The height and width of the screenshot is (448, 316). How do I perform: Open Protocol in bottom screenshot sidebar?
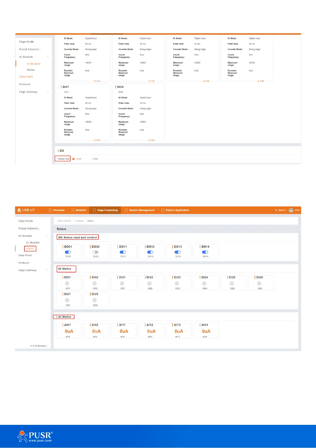(24, 263)
